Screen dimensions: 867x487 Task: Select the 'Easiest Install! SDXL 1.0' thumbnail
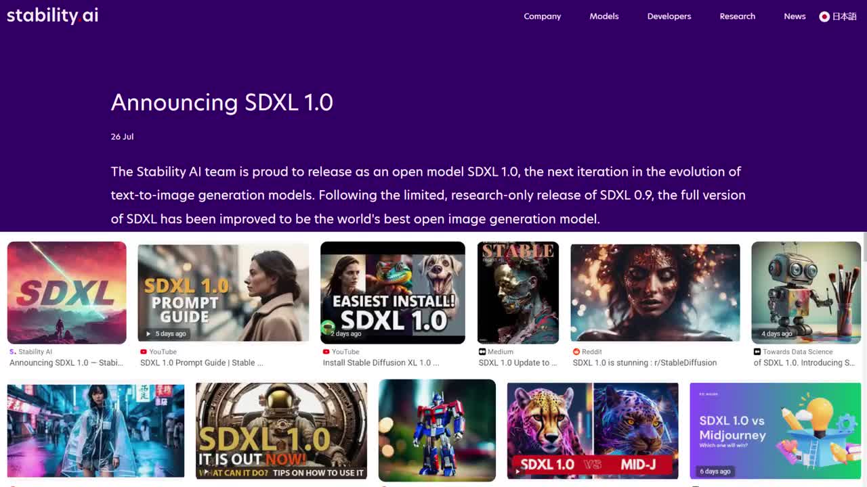pos(393,293)
